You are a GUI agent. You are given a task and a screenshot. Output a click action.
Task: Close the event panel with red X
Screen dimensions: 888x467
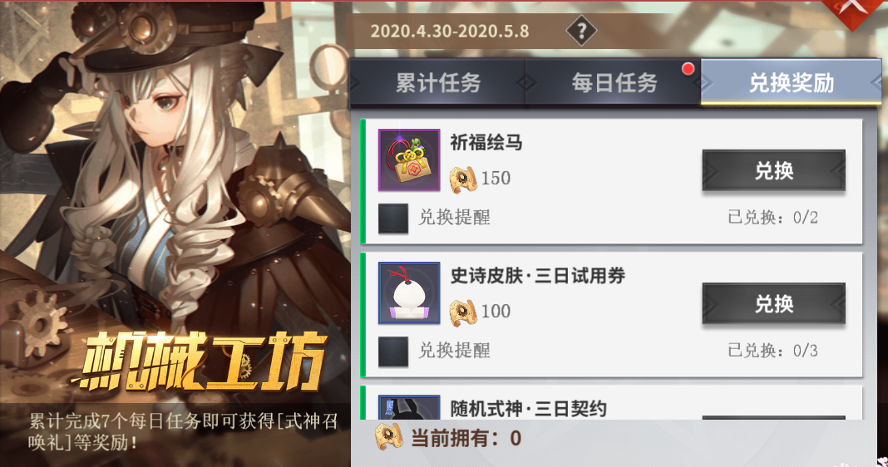[852, 8]
